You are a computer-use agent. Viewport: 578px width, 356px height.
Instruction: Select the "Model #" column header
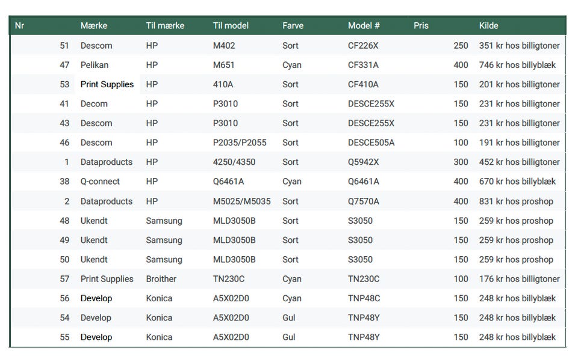click(364, 26)
